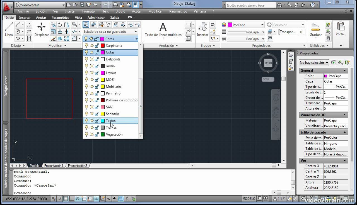Toggle ortho mode in status bar
Screen dimensions: 357x205
(72, 199)
